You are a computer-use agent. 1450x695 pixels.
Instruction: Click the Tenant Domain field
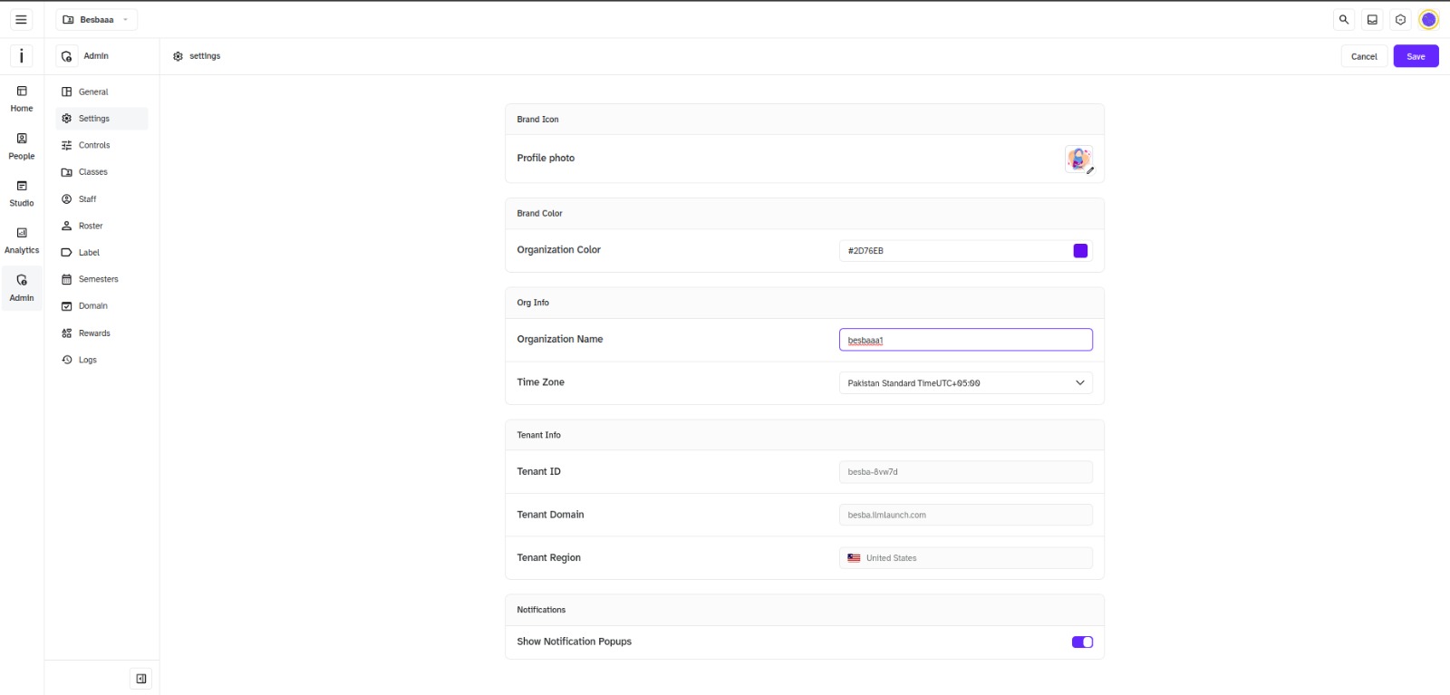click(x=966, y=515)
